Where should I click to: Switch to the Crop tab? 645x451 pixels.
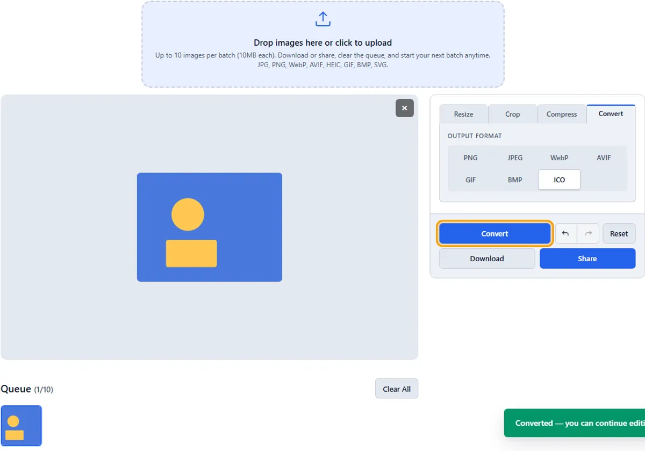click(x=512, y=114)
